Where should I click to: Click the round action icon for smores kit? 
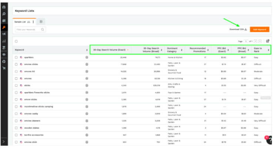pyautogui.click(x=87, y=71)
